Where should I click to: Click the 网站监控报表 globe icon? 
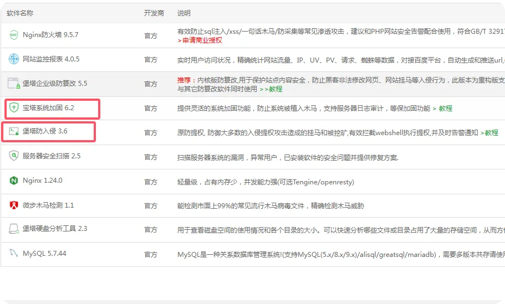tap(13, 59)
